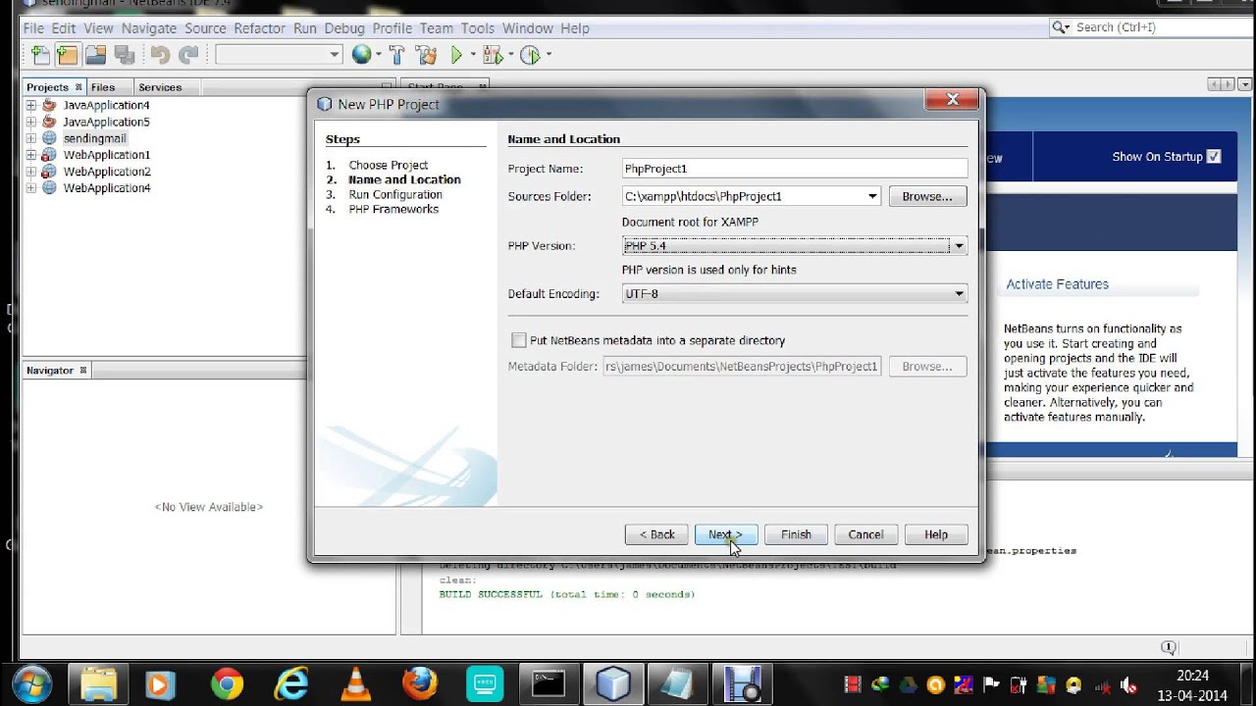Click the Undo toolbar icon

160,55
